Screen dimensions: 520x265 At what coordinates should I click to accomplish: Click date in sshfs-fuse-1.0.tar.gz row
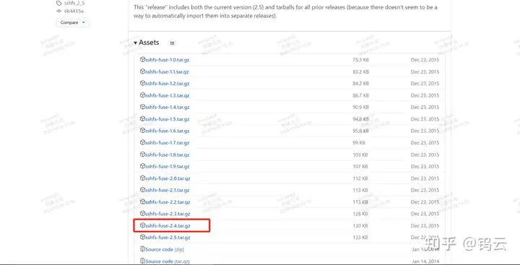[425, 60]
